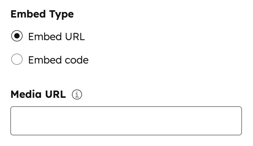Select the Embed code radio button
This screenshot has height=146, width=253.
[x=17, y=59]
